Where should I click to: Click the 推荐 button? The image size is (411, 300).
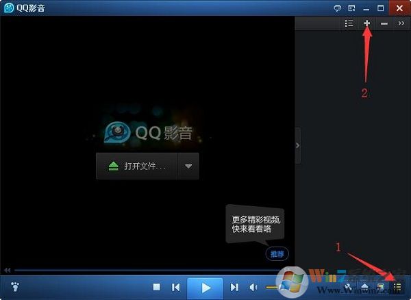tap(277, 253)
